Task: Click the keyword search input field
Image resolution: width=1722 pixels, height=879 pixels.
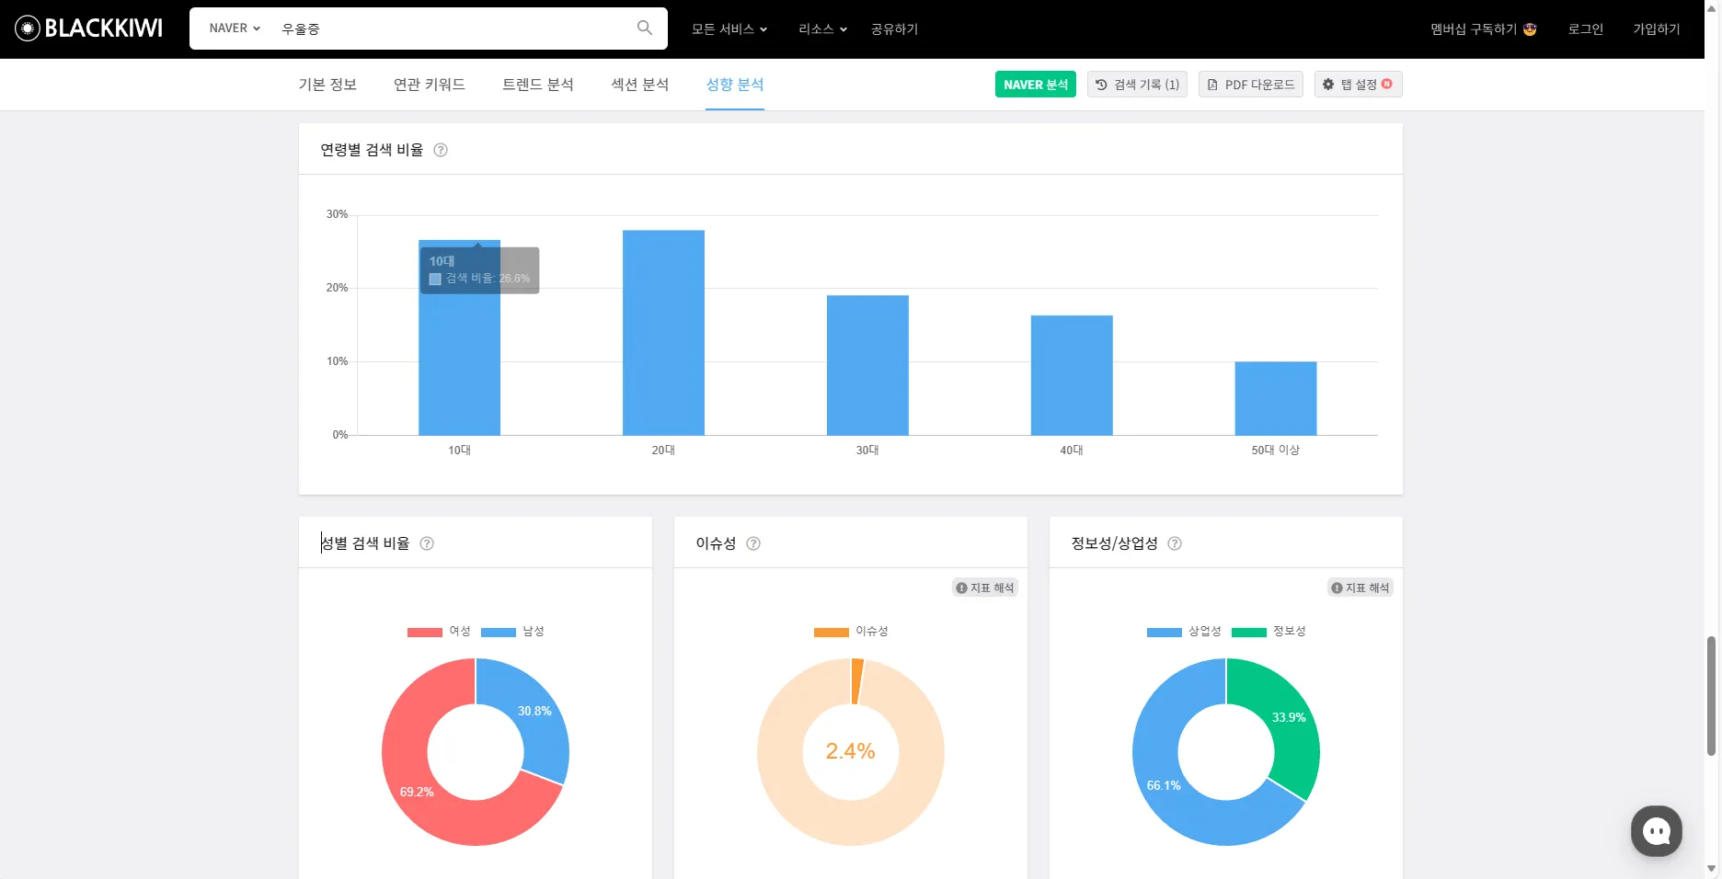Action: coord(454,29)
